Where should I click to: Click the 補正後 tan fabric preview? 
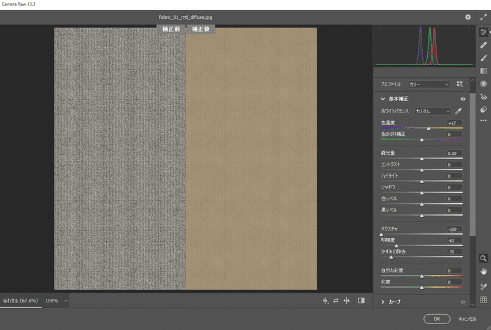(252, 159)
